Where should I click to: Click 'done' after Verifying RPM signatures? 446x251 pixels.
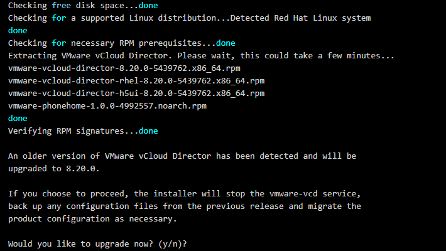pyautogui.click(x=148, y=131)
